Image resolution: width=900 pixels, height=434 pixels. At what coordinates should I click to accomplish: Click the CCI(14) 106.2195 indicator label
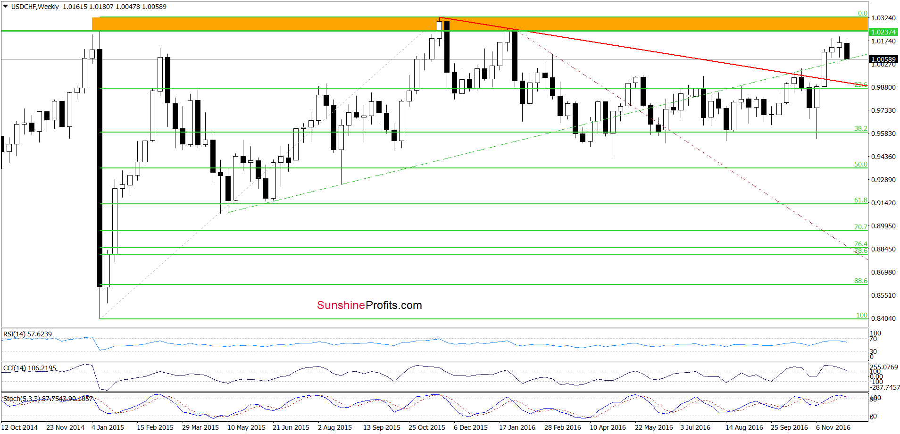[29, 368]
